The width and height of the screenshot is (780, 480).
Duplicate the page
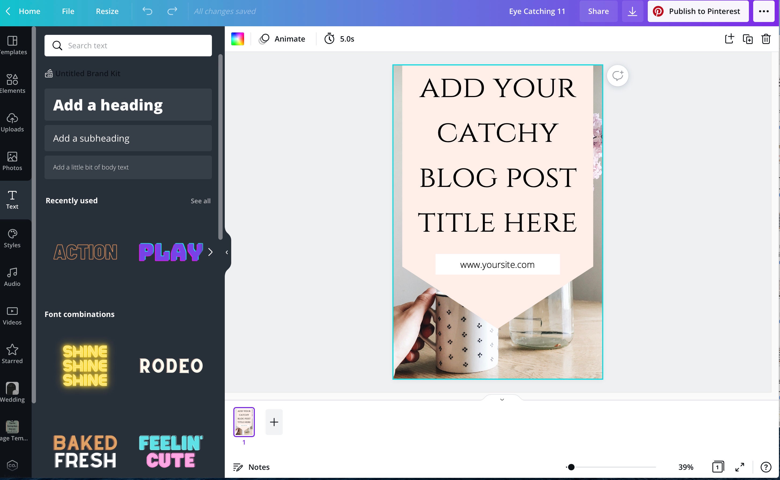point(748,39)
